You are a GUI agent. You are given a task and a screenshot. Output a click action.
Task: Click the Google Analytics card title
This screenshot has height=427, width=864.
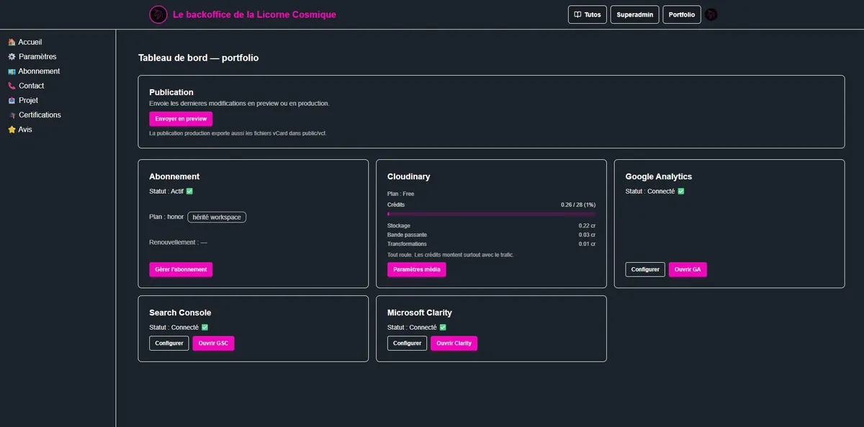click(x=658, y=176)
